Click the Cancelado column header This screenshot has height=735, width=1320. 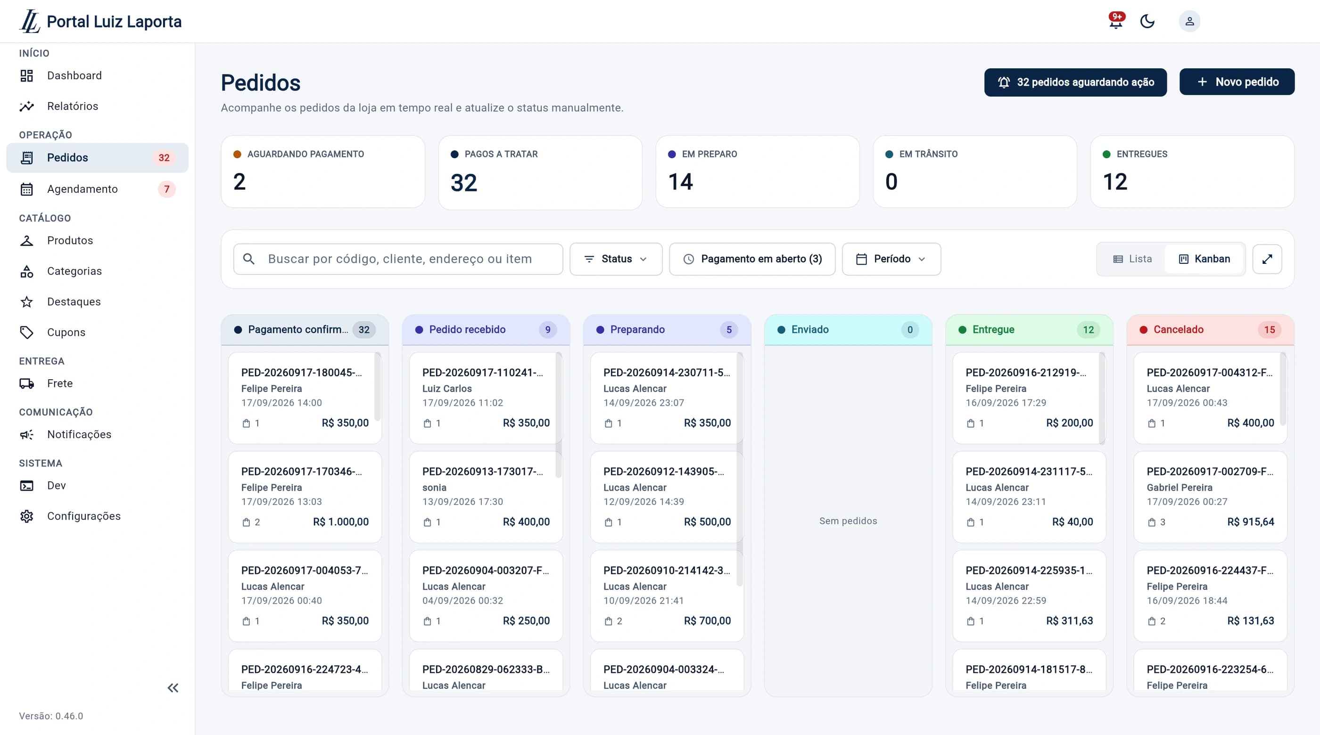pos(1210,330)
